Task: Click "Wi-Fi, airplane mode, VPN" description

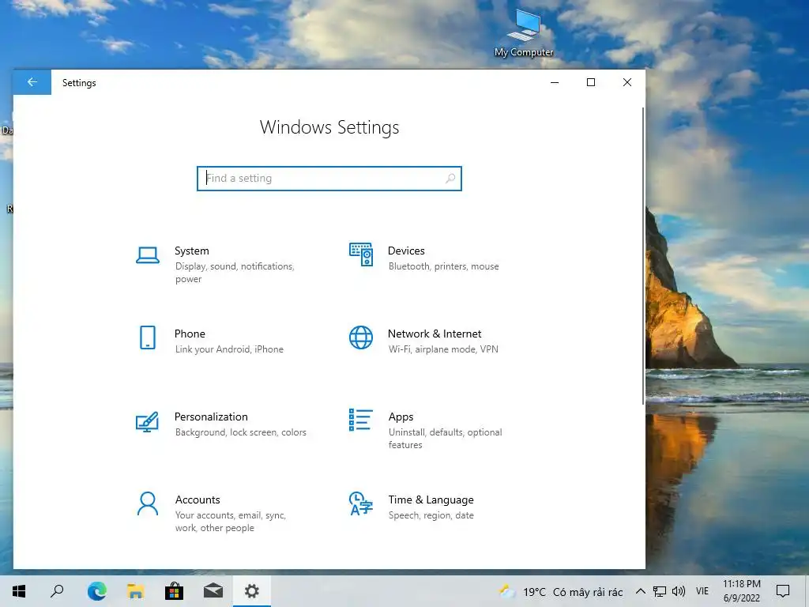Action: [x=443, y=349]
